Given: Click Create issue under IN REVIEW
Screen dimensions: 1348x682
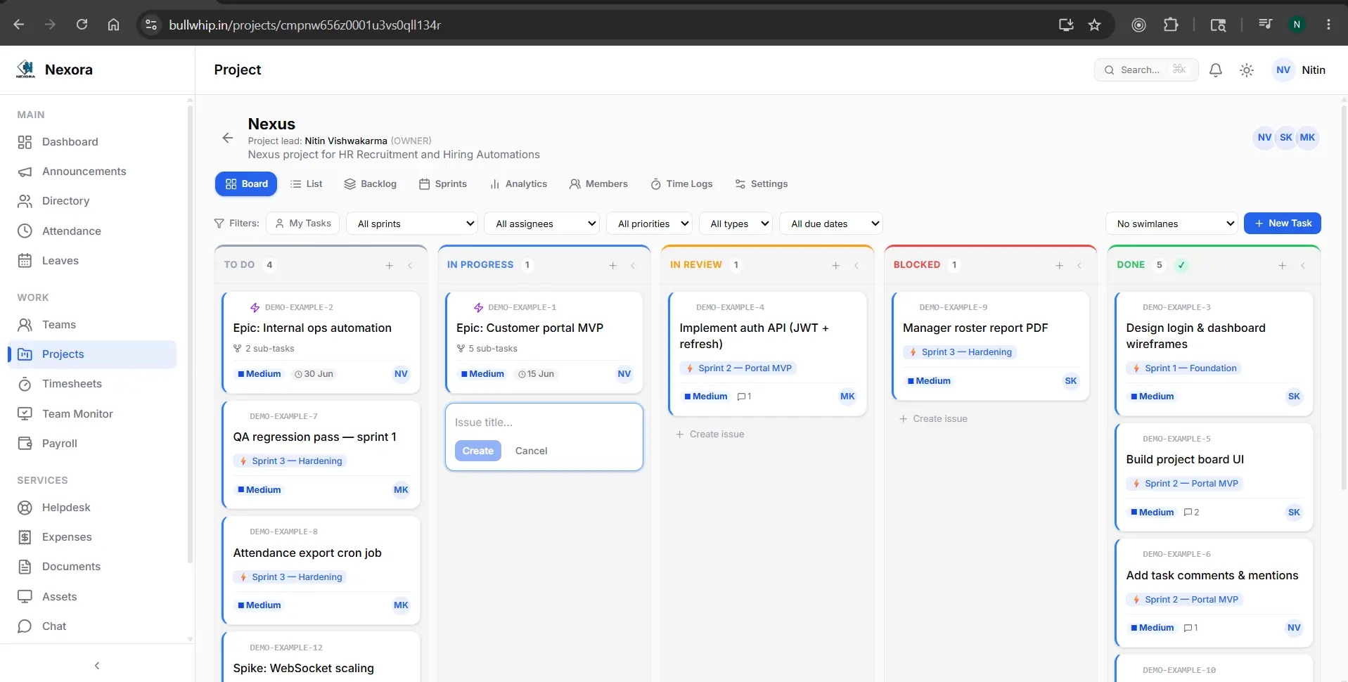Looking at the screenshot, I should [x=710, y=435].
